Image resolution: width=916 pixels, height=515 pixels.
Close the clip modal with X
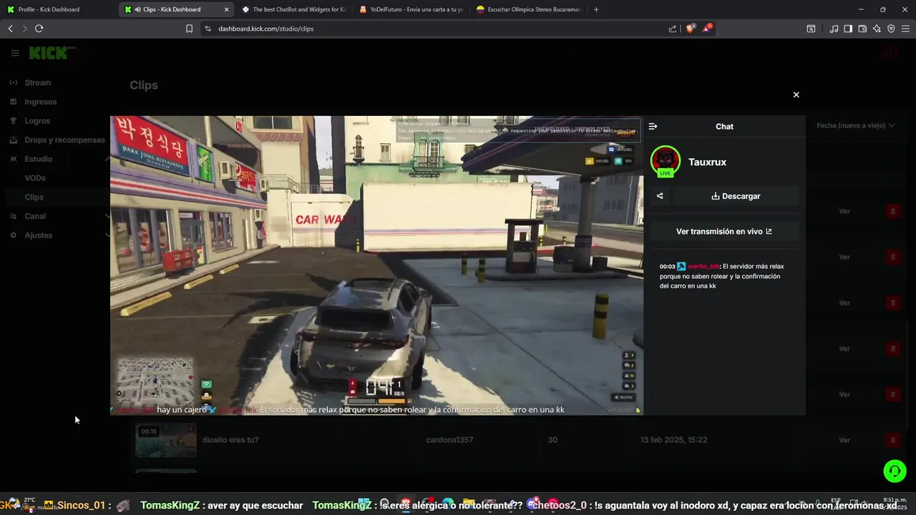pyautogui.click(x=796, y=94)
